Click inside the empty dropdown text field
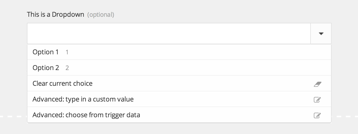Image resolution: width=358 pixels, height=134 pixels. click(x=169, y=33)
